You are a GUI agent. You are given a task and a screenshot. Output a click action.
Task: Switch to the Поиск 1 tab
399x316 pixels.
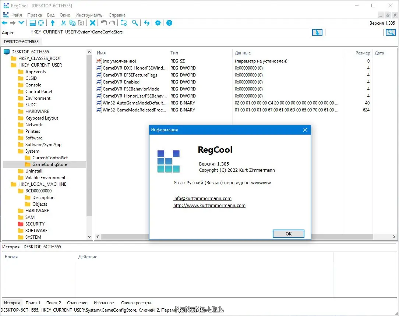pos(33,303)
